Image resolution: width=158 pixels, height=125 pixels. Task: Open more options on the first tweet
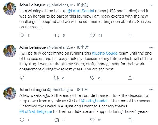click(151, 5)
